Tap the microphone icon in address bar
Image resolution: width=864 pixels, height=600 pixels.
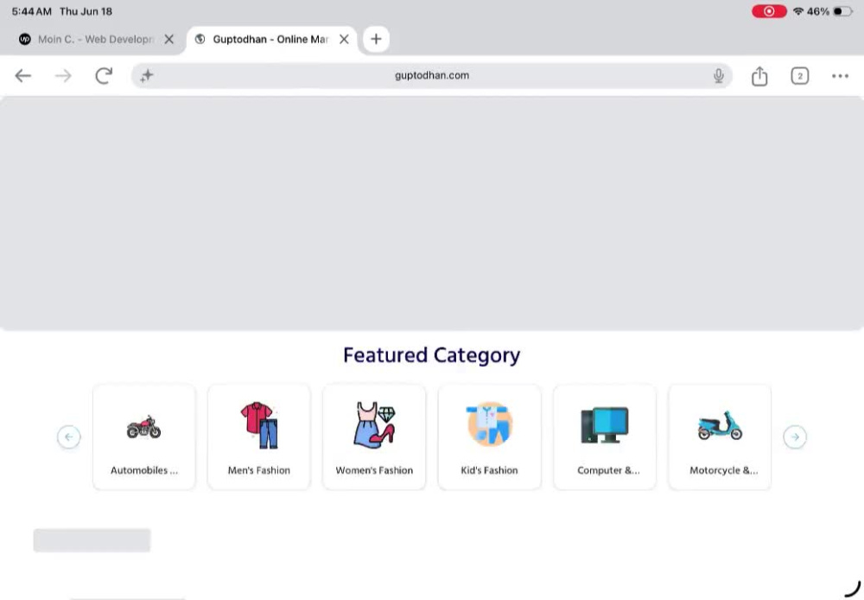point(719,75)
